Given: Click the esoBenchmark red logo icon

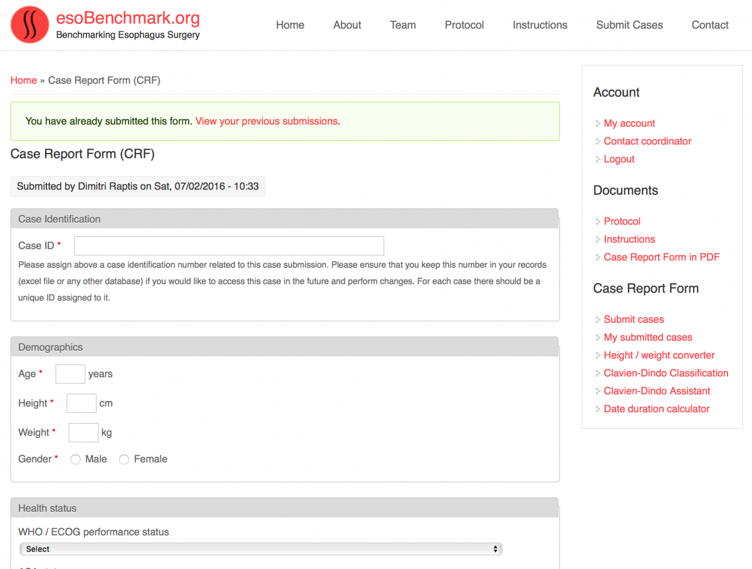Looking at the screenshot, I should 29,25.
